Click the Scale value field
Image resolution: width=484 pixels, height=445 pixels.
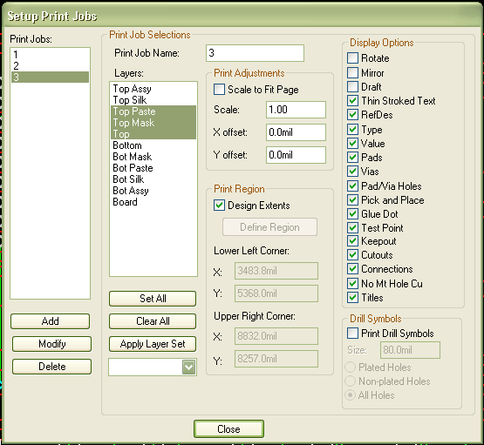point(296,110)
